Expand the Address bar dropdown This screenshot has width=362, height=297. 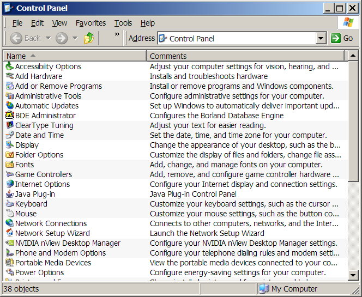pyautogui.click(x=321, y=38)
